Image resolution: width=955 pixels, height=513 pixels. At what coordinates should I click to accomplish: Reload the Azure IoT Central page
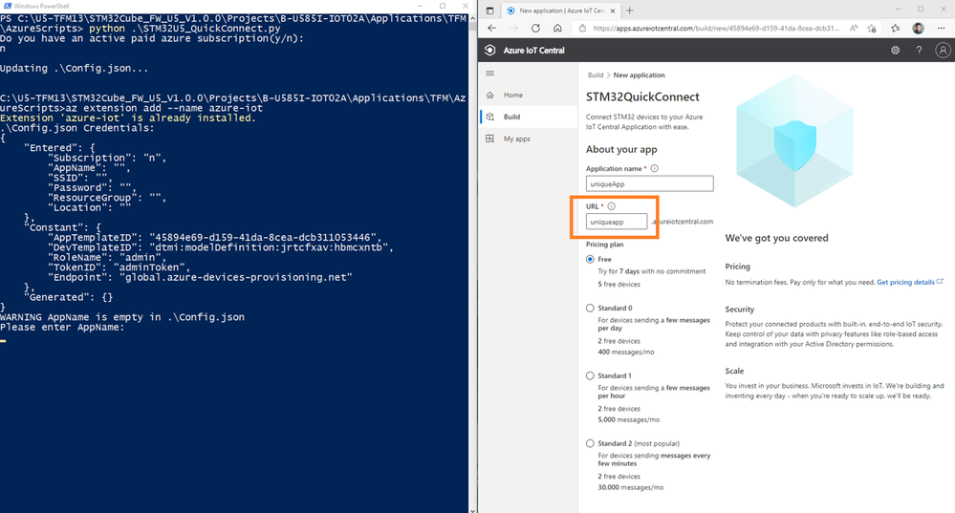[x=535, y=28]
